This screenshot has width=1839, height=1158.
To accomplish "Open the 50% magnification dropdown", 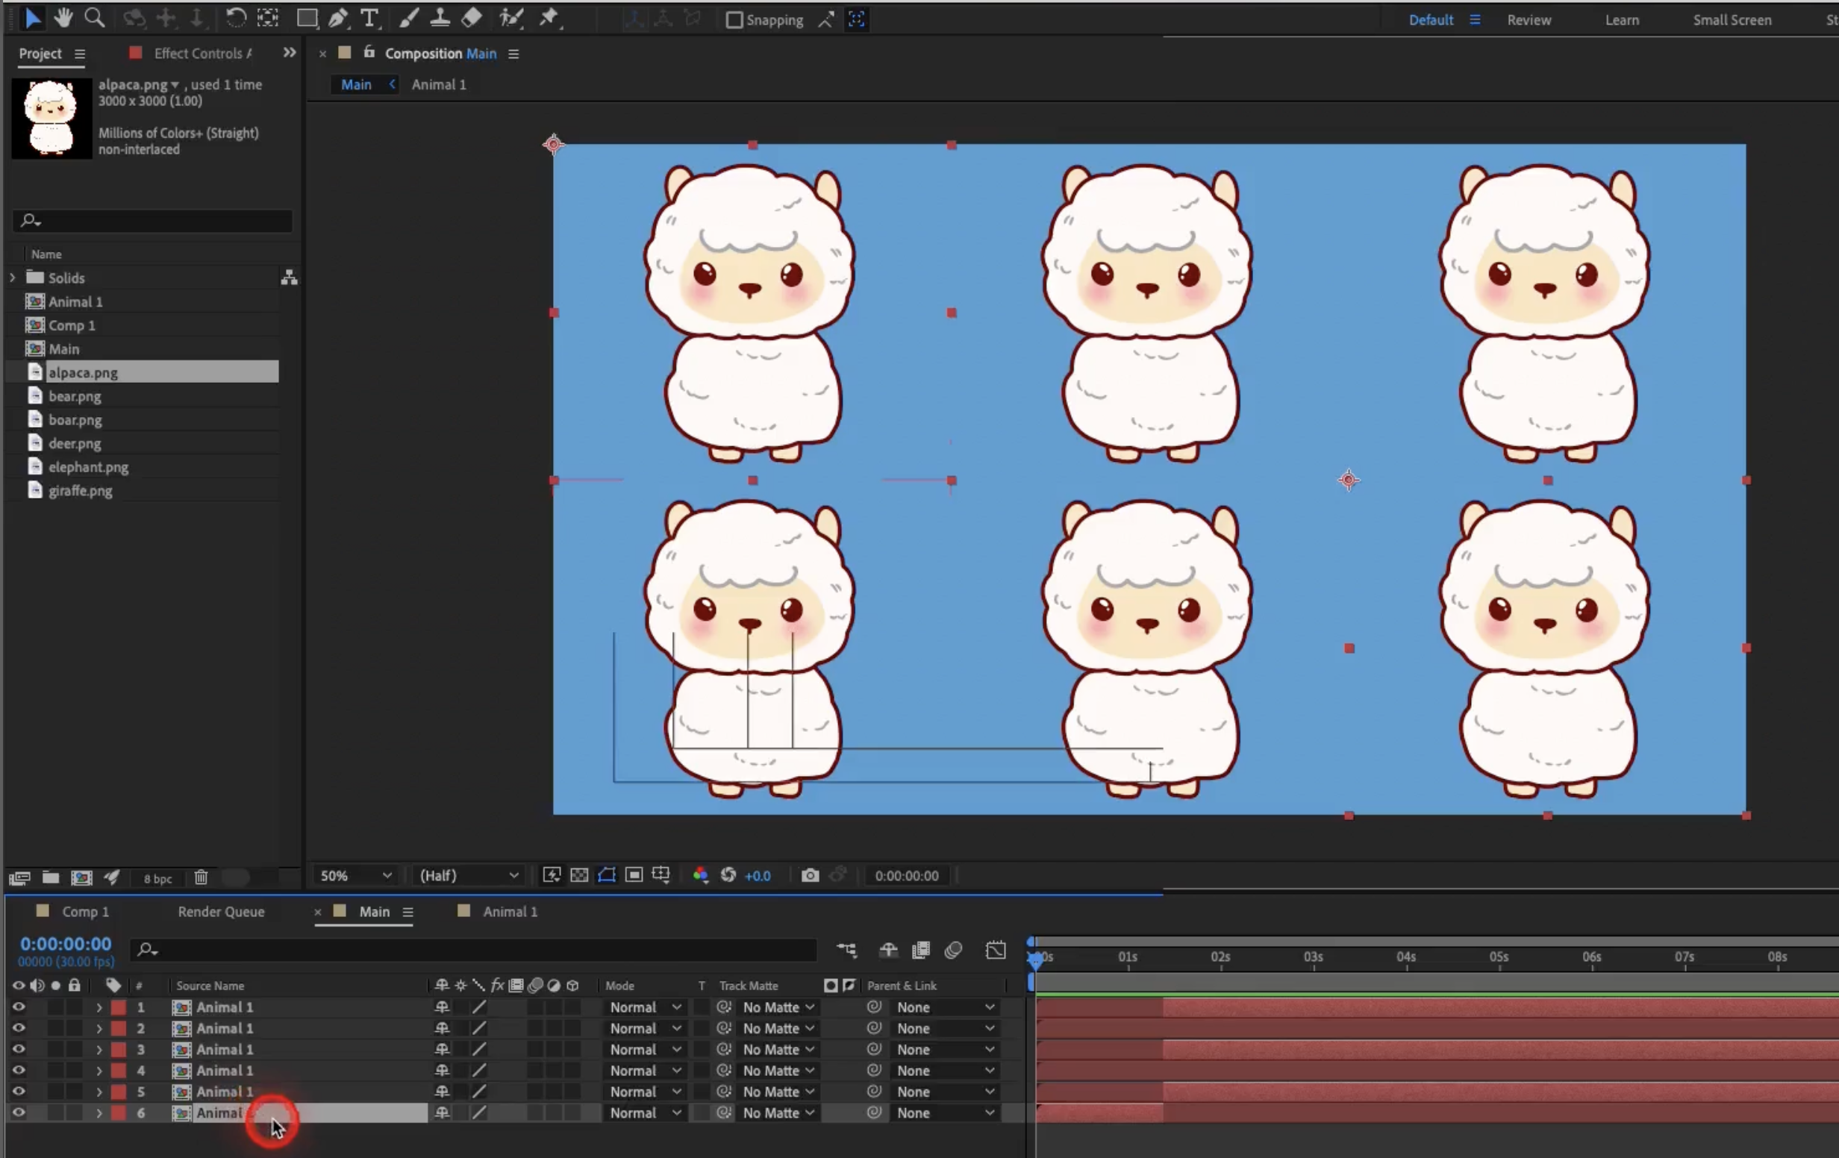I will click(355, 875).
